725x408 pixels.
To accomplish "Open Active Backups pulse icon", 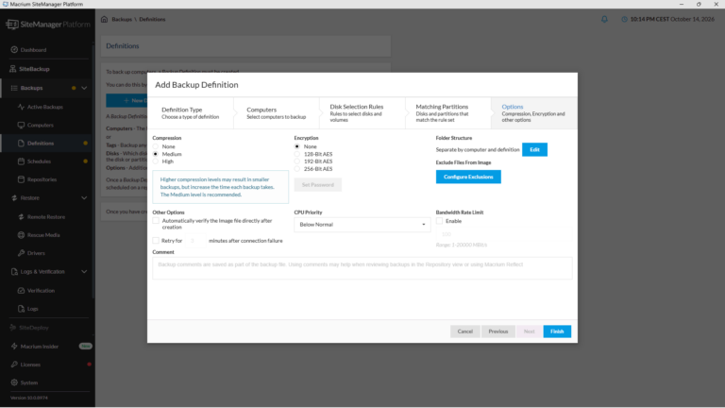I will click(x=21, y=107).
